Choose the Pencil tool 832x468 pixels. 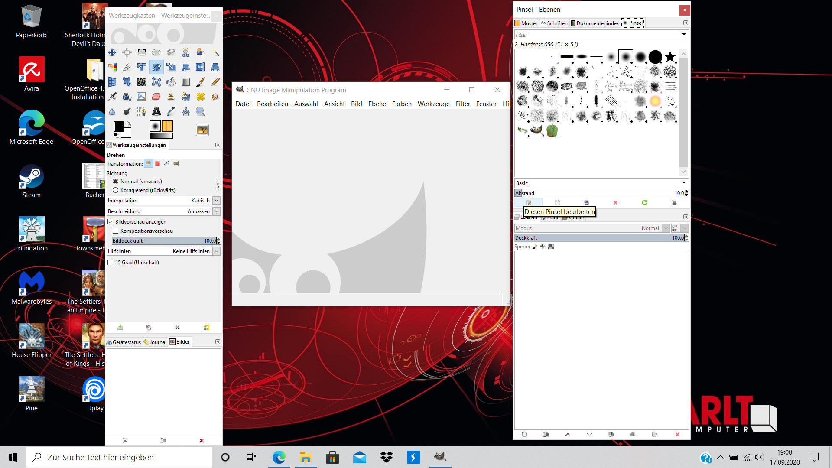point(215,82)
